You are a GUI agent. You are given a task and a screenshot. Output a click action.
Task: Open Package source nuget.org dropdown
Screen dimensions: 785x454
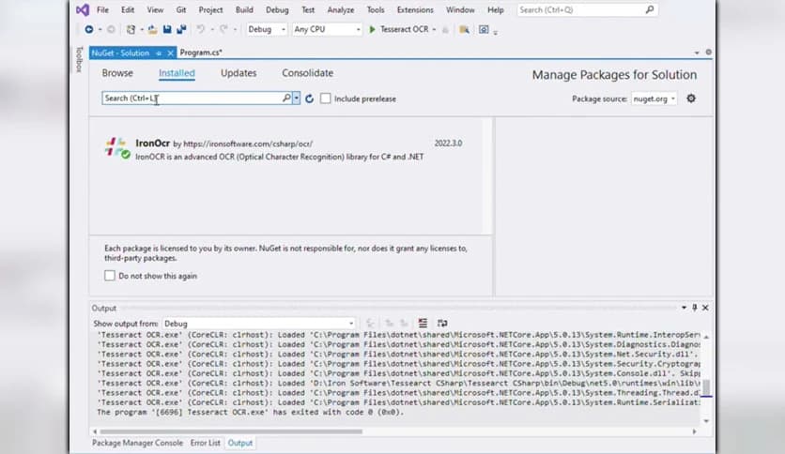tap(654, 98)
